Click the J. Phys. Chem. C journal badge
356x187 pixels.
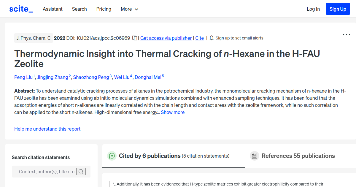(34, 38)
